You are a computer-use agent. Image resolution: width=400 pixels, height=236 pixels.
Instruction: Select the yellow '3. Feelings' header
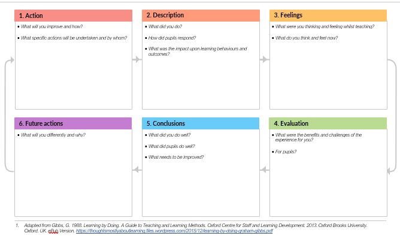pyautogui.click(x=328, y=16)
